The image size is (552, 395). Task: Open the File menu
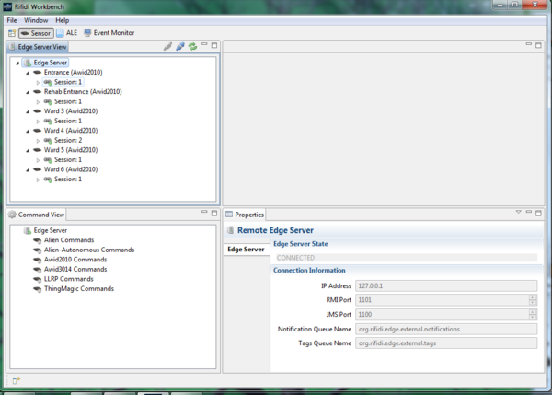click(x=12, y=19)
